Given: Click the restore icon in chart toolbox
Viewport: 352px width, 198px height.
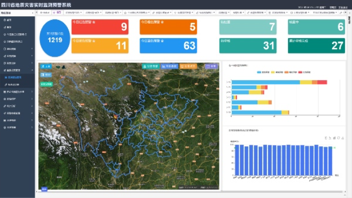Looking at the screenshot, I should pos(339,138).
